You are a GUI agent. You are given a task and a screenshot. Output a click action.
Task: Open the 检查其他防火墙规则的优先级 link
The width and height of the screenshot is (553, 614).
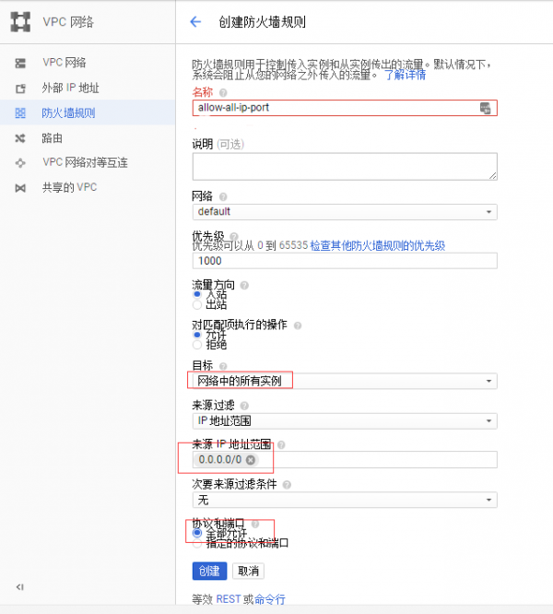(377, 246)
